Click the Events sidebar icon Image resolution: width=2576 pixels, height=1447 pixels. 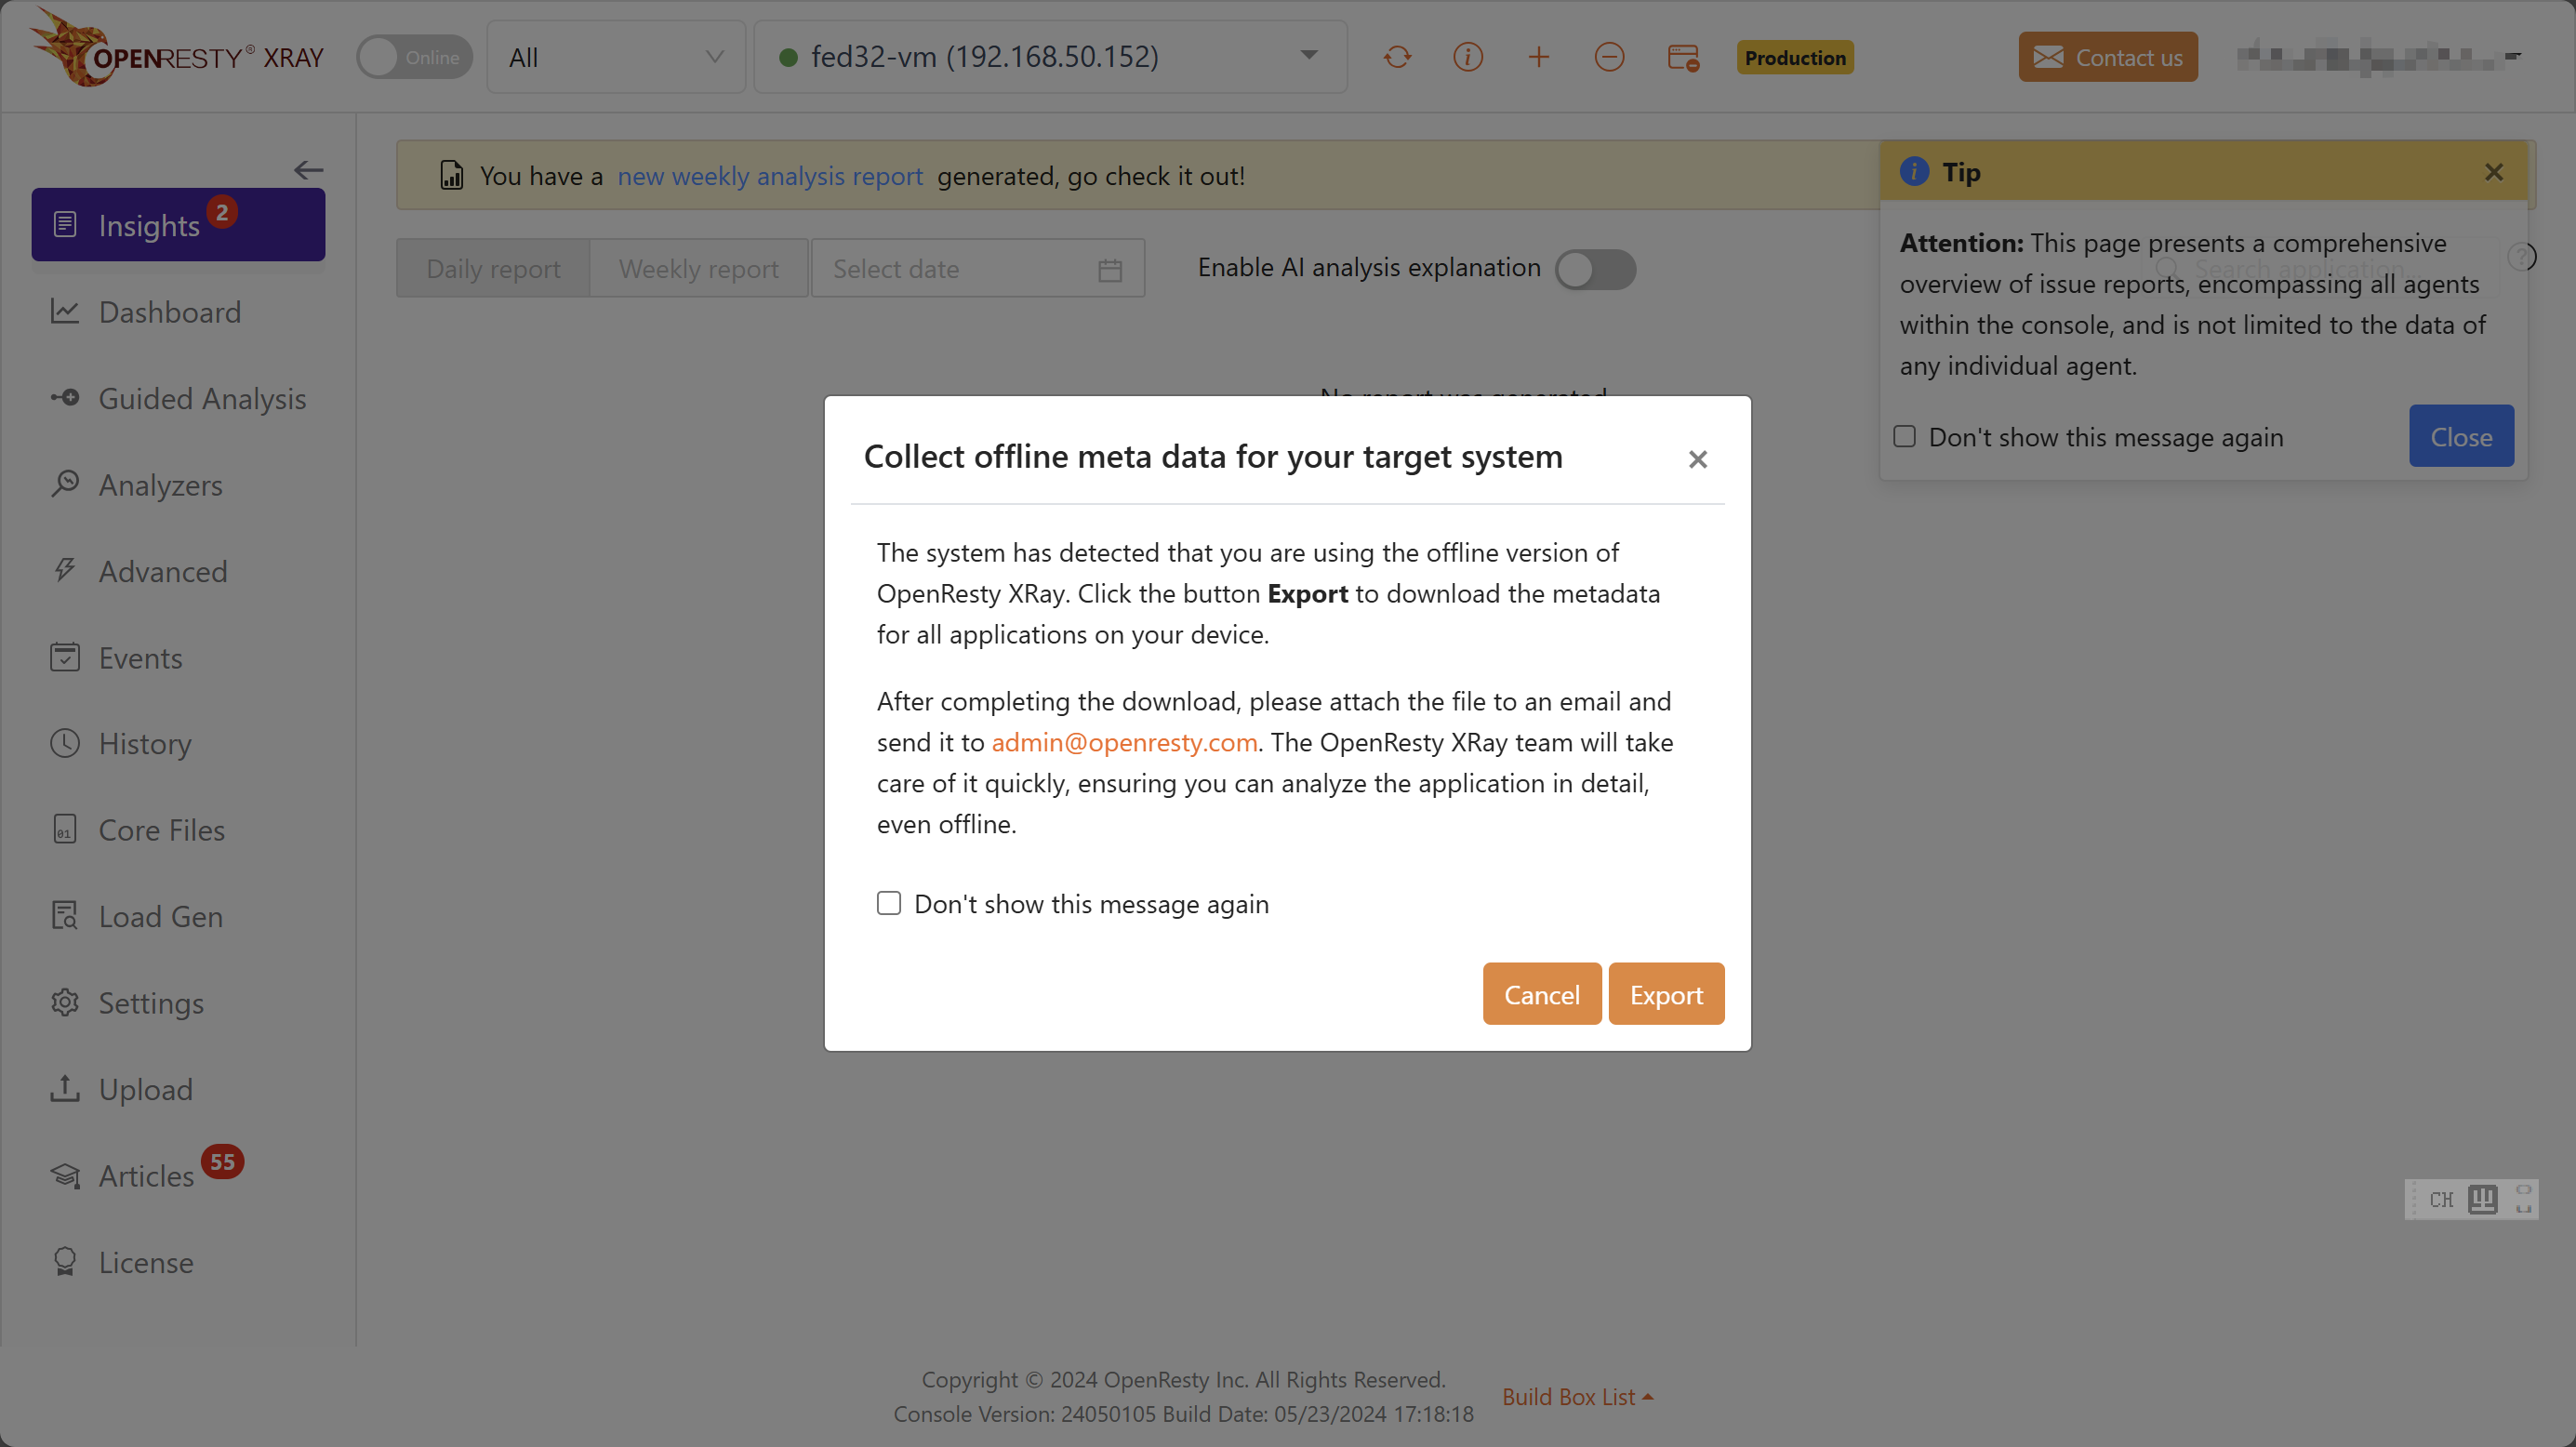tap(63, 657)
